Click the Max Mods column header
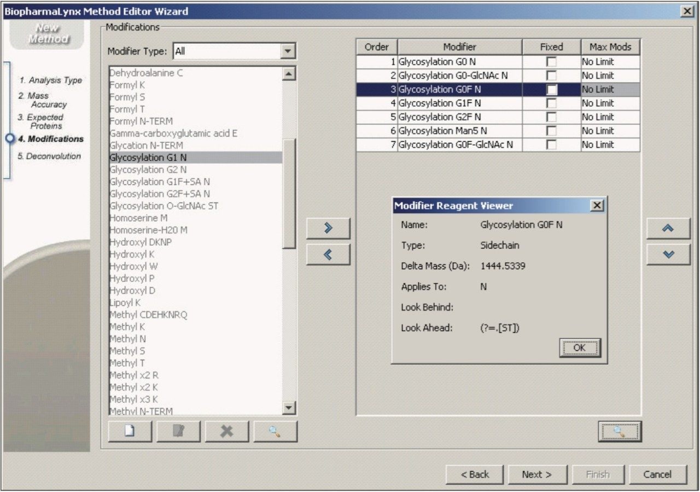Image resolution: width=700 pixels, height=492 pixels. click(610, 47)
